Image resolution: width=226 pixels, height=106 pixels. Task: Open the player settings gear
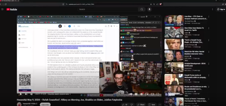point(142,94)
